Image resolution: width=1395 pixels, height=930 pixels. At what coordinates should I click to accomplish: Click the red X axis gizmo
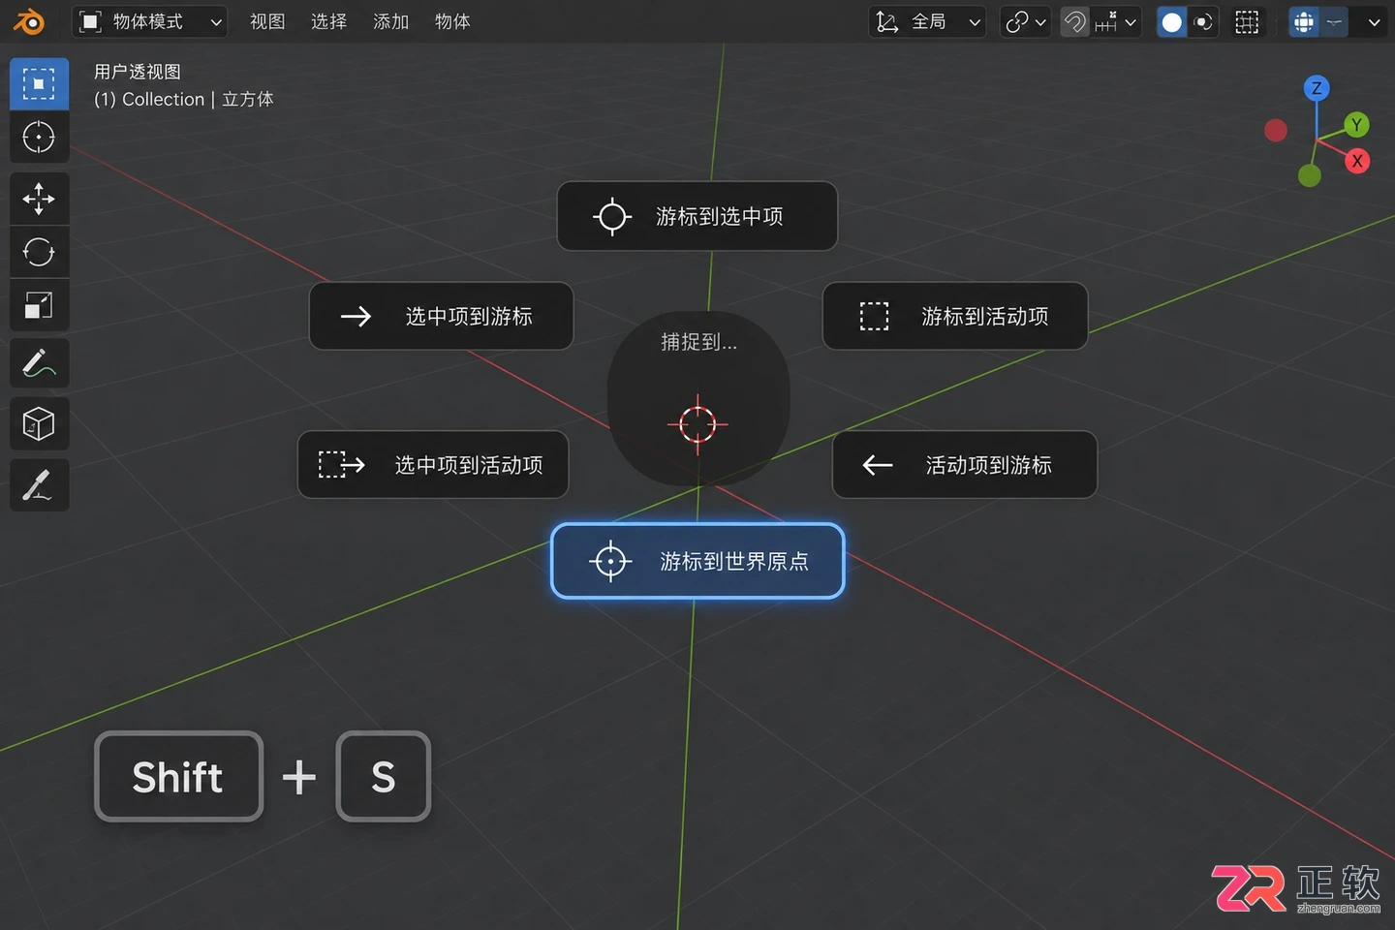[1357, 161]
